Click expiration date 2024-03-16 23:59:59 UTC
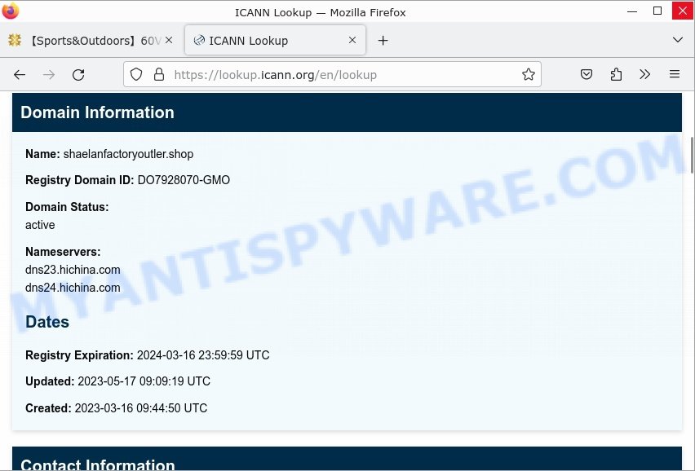The height and width of the screenshot is (471, 695). tap(203, 355)
